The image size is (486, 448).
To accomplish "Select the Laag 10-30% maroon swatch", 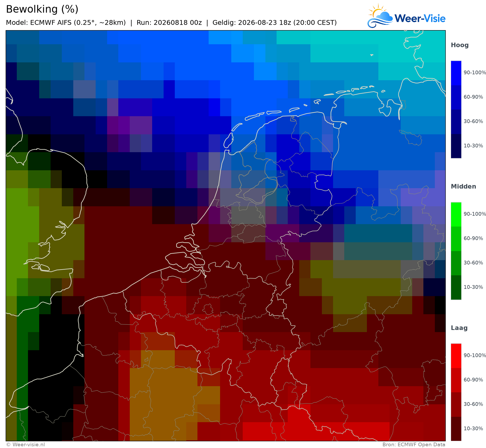I will (456, 429).
